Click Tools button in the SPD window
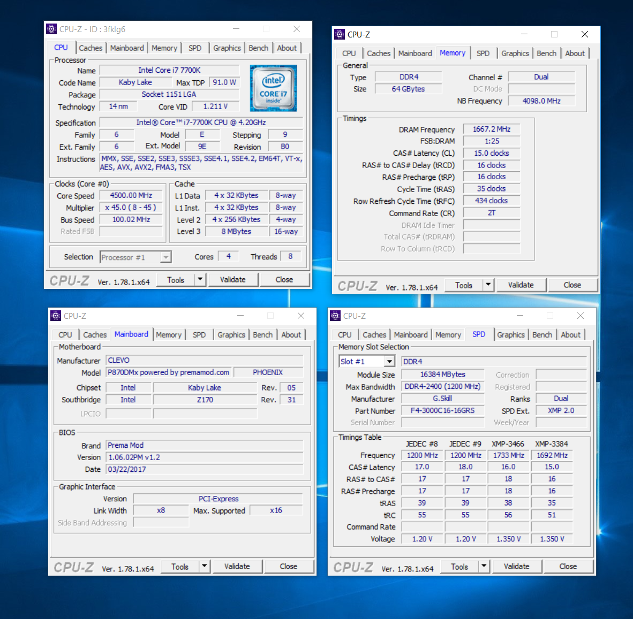This screenshot has width=633, height=619. [x=459, y=566]
